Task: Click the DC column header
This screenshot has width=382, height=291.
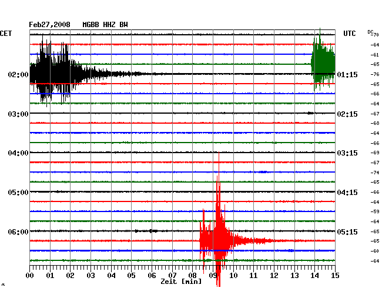Action: click(x=370, y=32)
